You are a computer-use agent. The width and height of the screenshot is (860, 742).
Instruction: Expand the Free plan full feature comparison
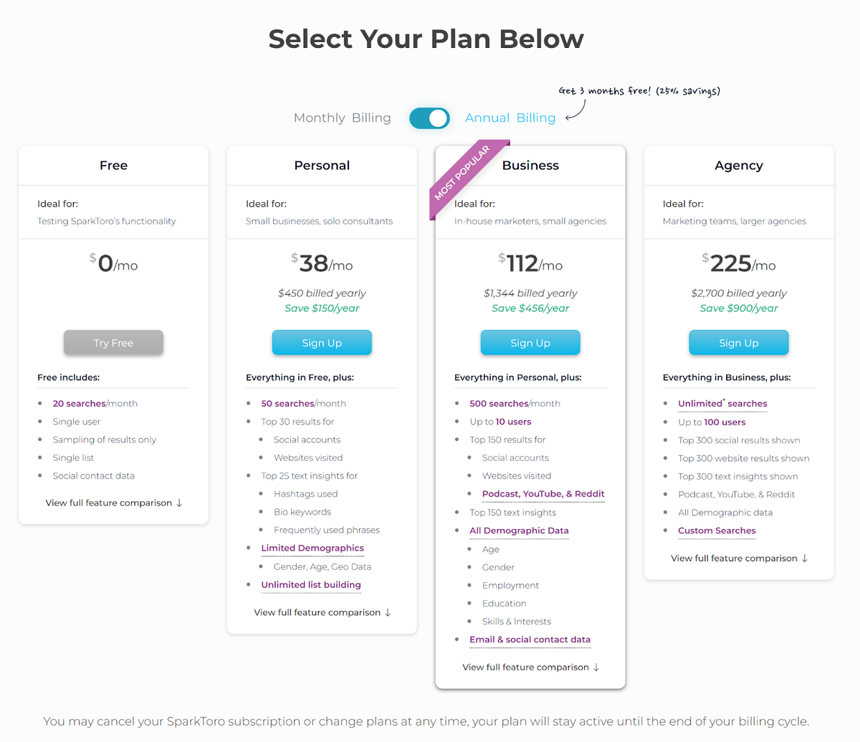click(113, 503)
